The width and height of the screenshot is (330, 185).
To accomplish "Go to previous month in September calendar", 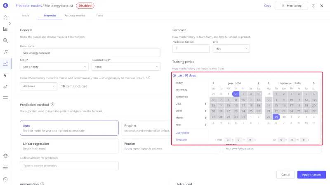I will tap(269, 83).
